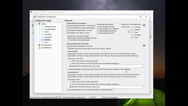Screen dimensions: 188x106
Task: Select the About&License icon
Action: click(x=39, y=48)
